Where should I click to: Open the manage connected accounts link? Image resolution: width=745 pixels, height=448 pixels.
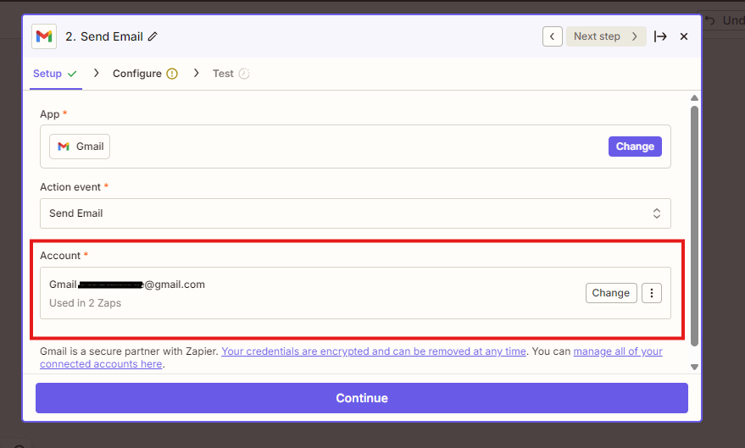pos(351,357)
